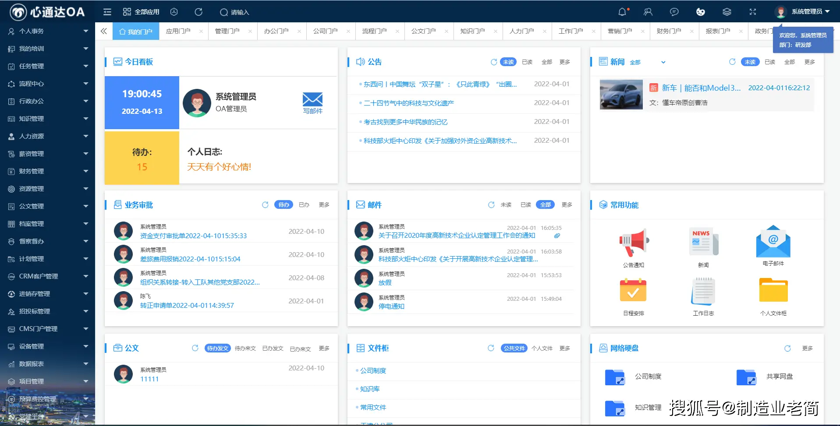Open the 公司制度 network disk folder
840x426 pixels.
615,377
